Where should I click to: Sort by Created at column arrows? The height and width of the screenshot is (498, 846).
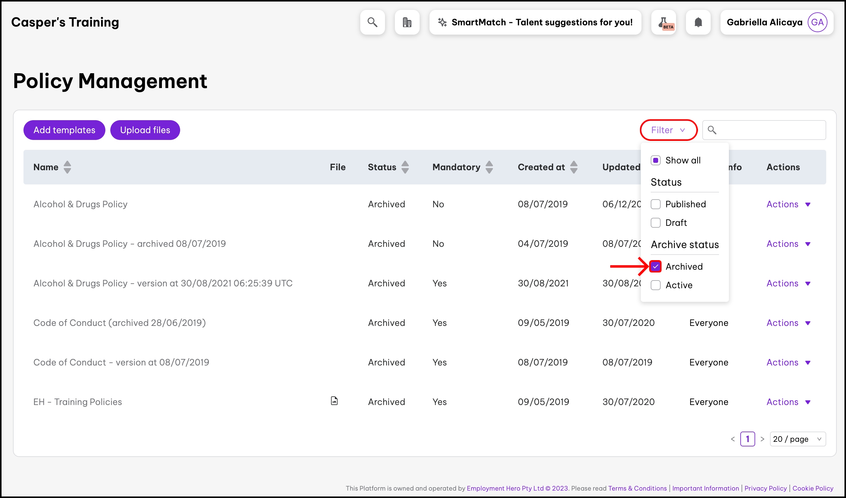[x=574, y=167]
